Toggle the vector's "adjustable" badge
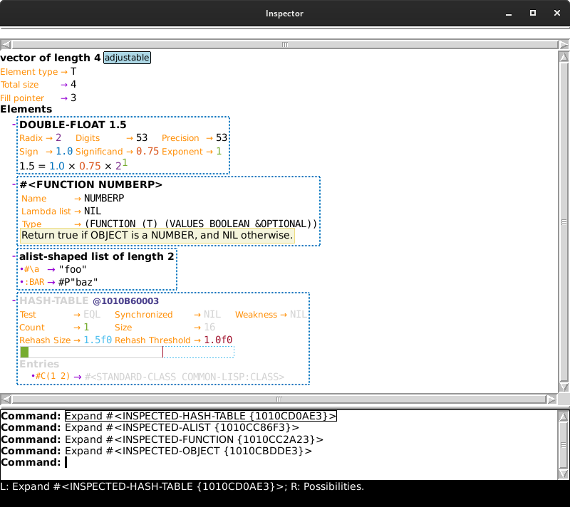This screenshot has width=570, height=507. tap(127, 58)
